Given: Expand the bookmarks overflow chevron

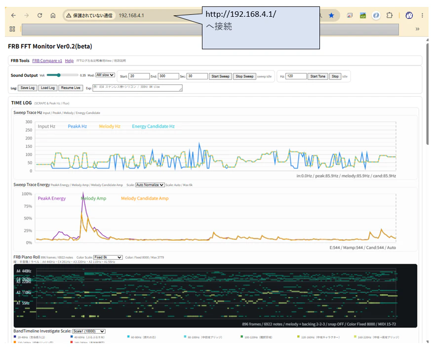Looking at the screenshot, I should click(x=417, y=29).
